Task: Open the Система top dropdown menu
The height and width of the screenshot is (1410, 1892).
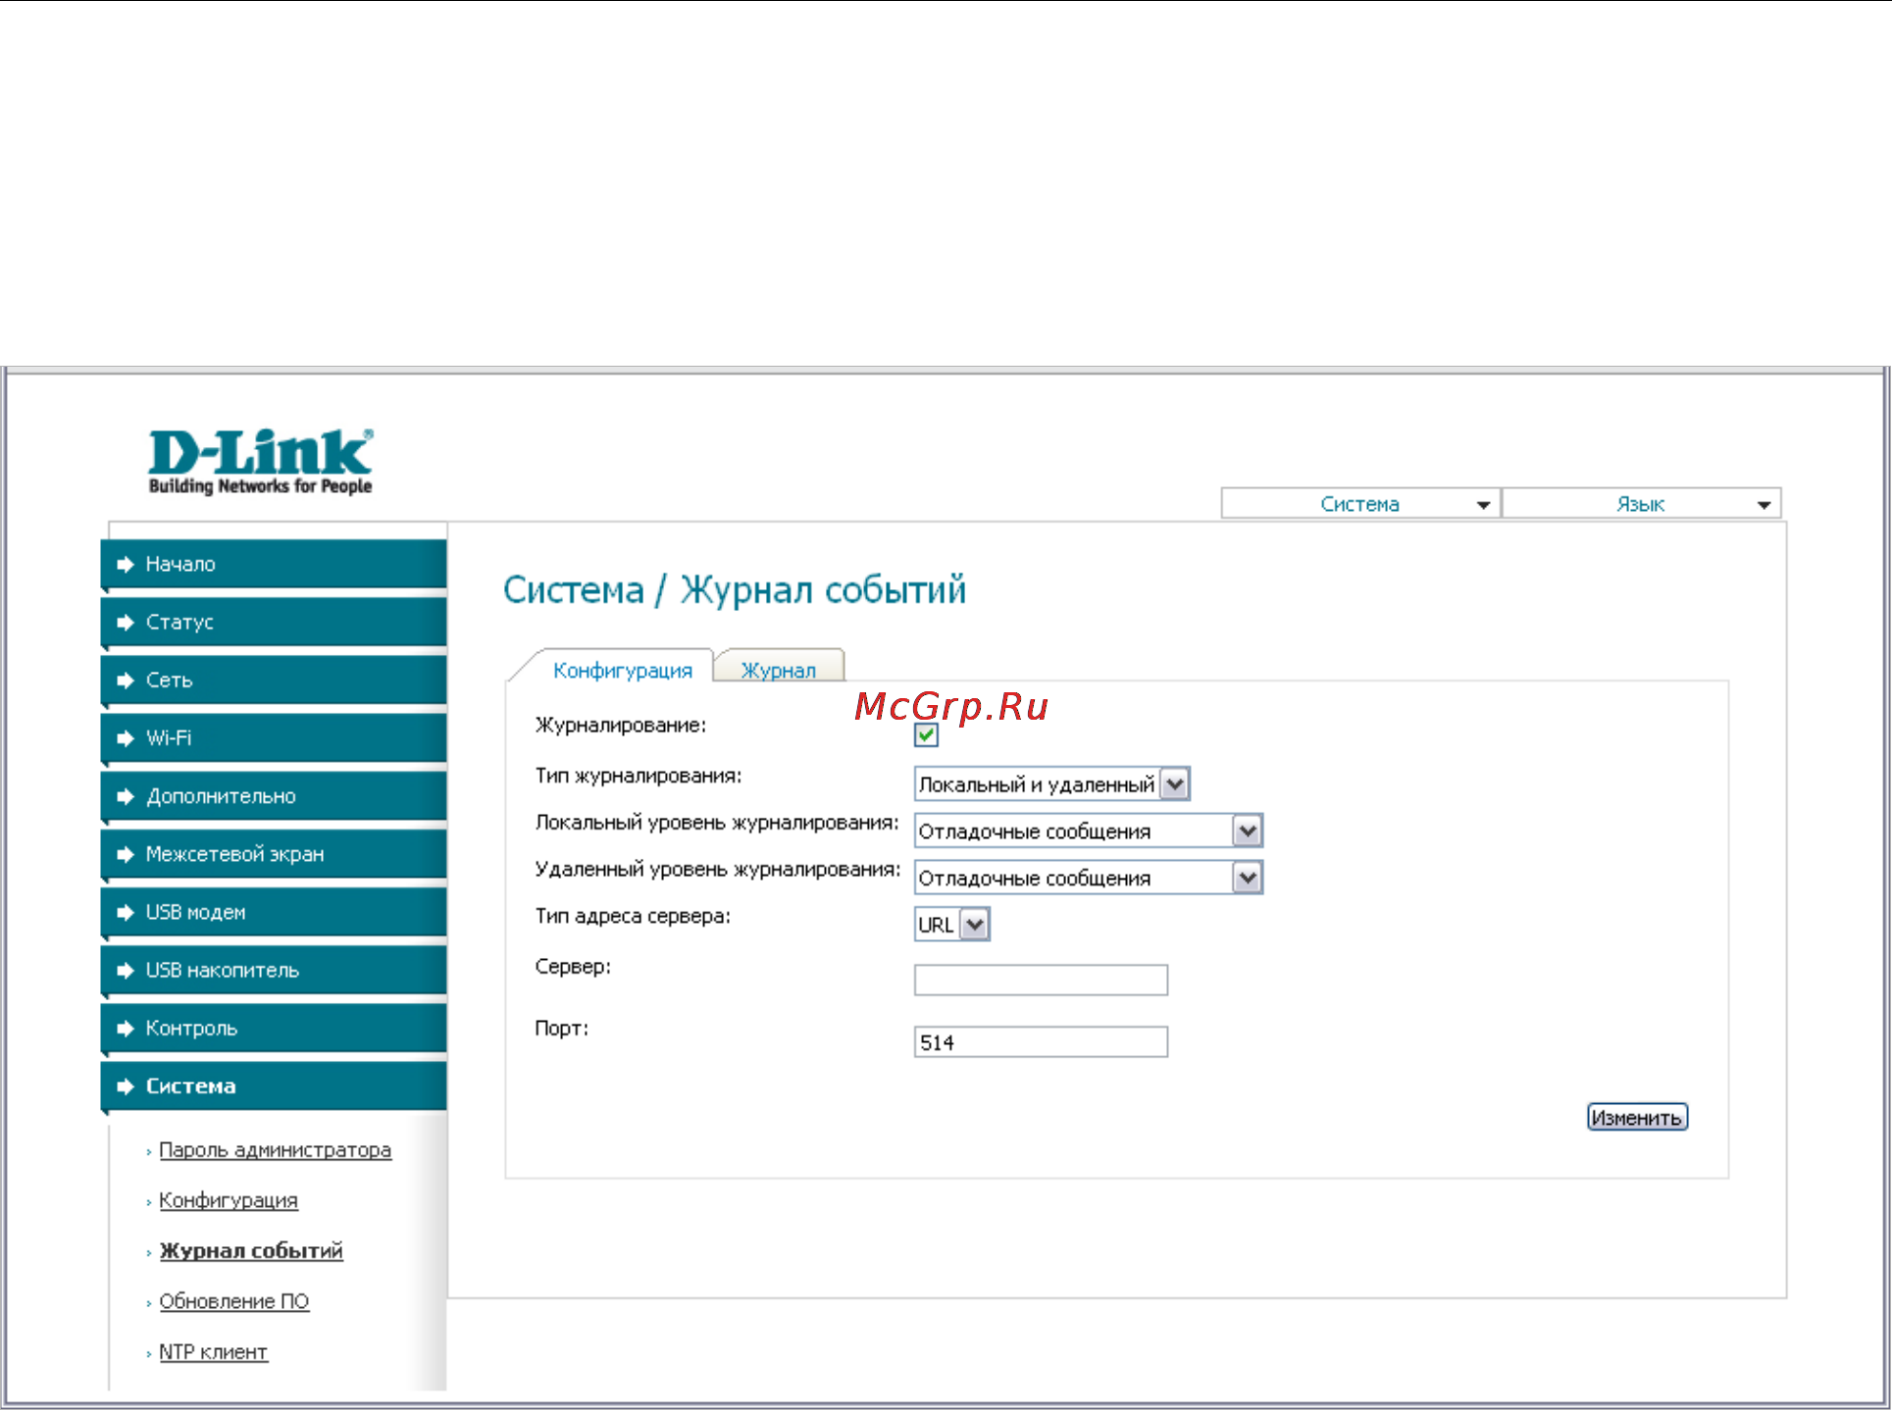Action: coord(1360,504)
